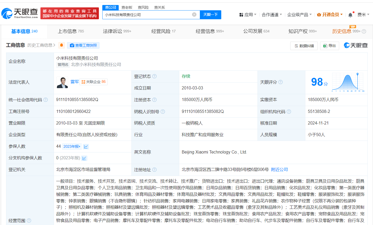
Task: Clear the search box with the X icon
Action: tap(194, 15)
